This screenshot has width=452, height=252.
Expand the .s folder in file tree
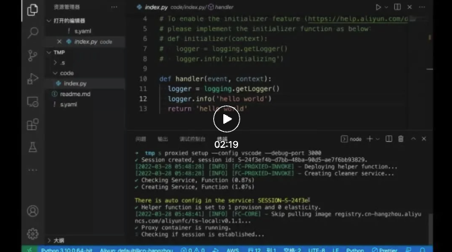click(x=55, y=62)
